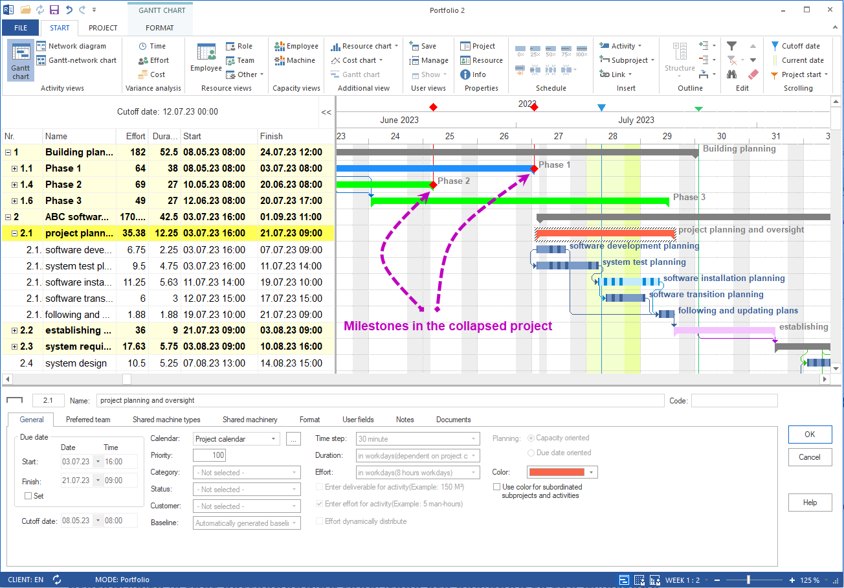844x588 pixels.
Task: Enable Use color for subordinated subprojects
Action: tap(496, 487)
